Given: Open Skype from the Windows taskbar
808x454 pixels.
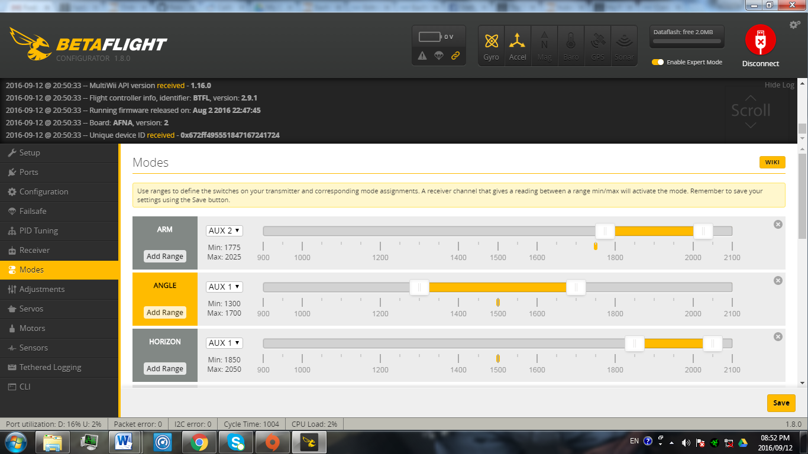Looking at the screenshot, I should [x=237, y=442].
